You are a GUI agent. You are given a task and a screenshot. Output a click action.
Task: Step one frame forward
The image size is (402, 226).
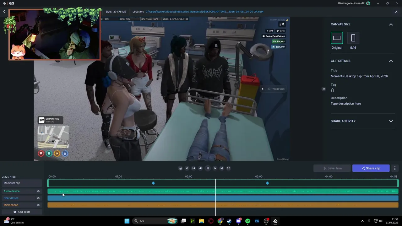215,168
